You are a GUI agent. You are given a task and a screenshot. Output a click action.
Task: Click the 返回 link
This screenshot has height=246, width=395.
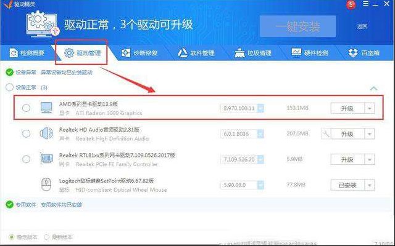click(362, 26)
